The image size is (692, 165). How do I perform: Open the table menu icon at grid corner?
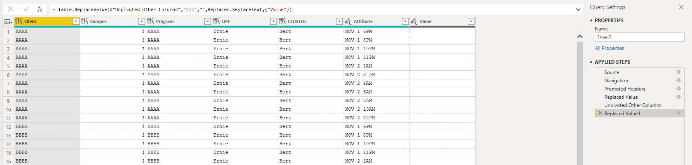click(7, 21)
